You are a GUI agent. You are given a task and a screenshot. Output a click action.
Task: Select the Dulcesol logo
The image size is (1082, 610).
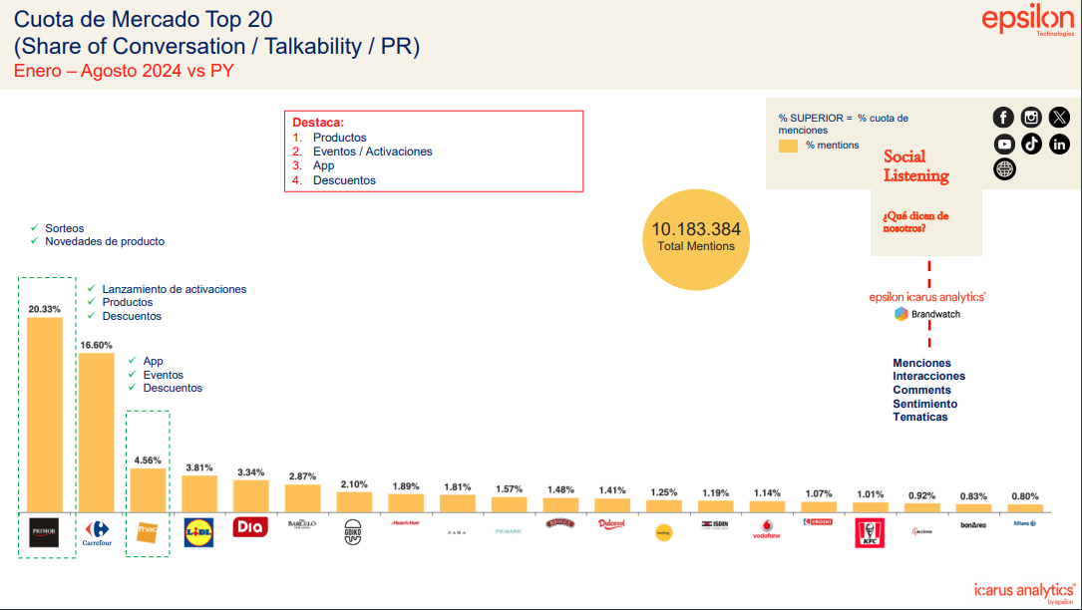click(611, 524)
